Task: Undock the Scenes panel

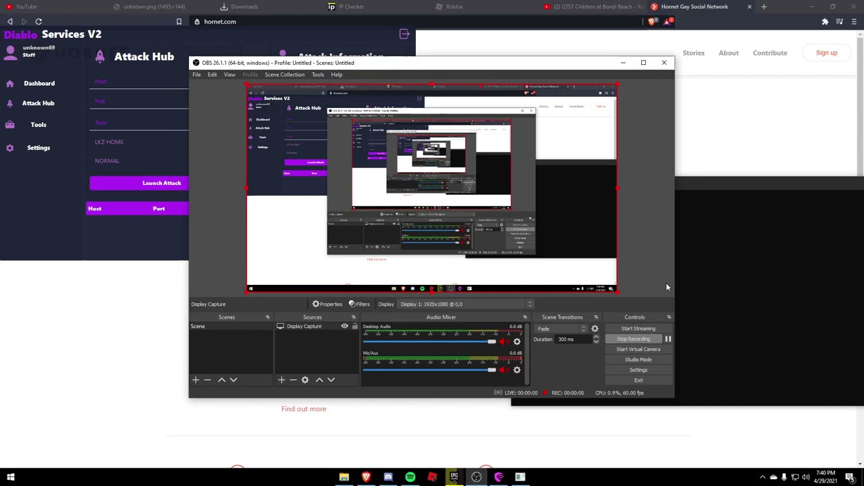Action: point(267,317)
